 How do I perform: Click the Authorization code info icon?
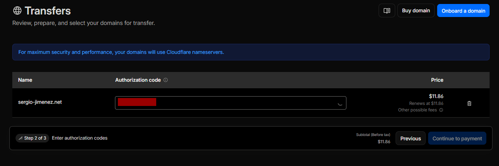[x=166, y=80]
